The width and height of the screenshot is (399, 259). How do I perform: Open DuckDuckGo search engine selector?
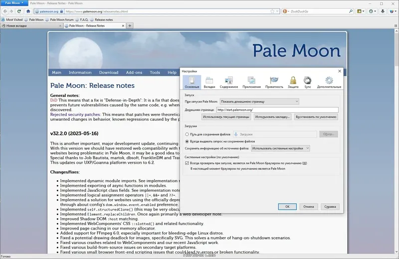point(286,11)
